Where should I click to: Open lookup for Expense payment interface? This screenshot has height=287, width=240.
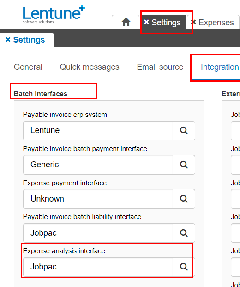184,199
